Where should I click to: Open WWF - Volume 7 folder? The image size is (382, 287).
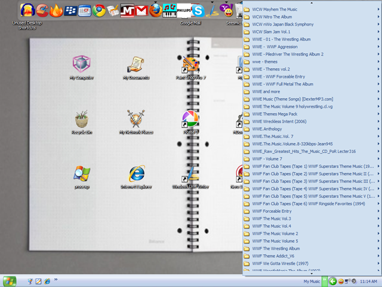pos(312,159)
